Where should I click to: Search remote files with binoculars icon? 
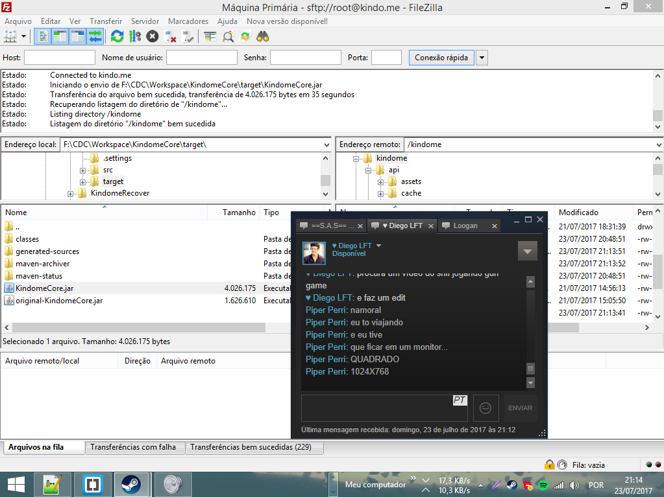click(263, 37)
